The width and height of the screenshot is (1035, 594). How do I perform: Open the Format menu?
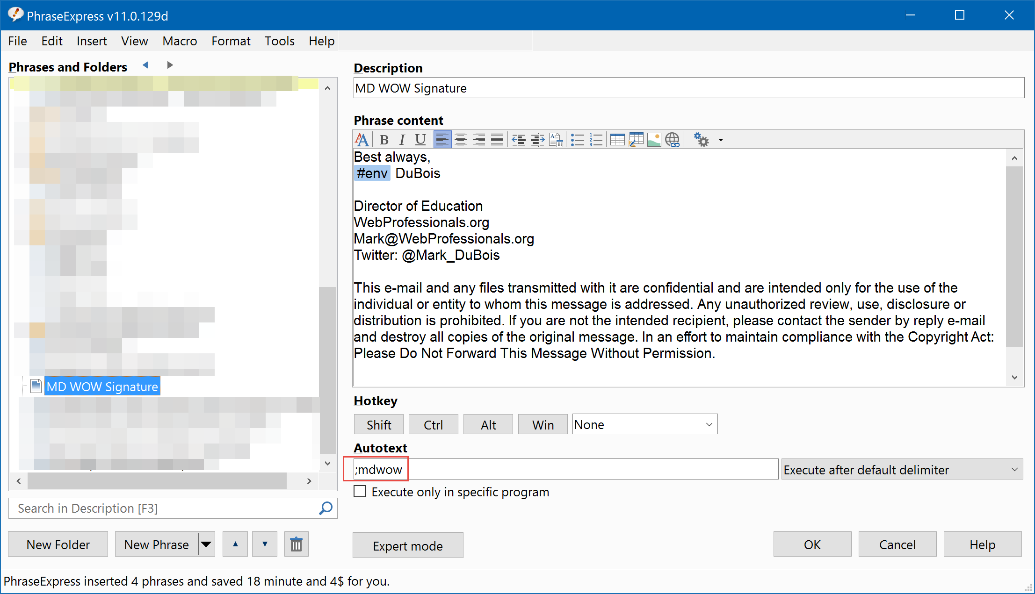tap(231, 41)
